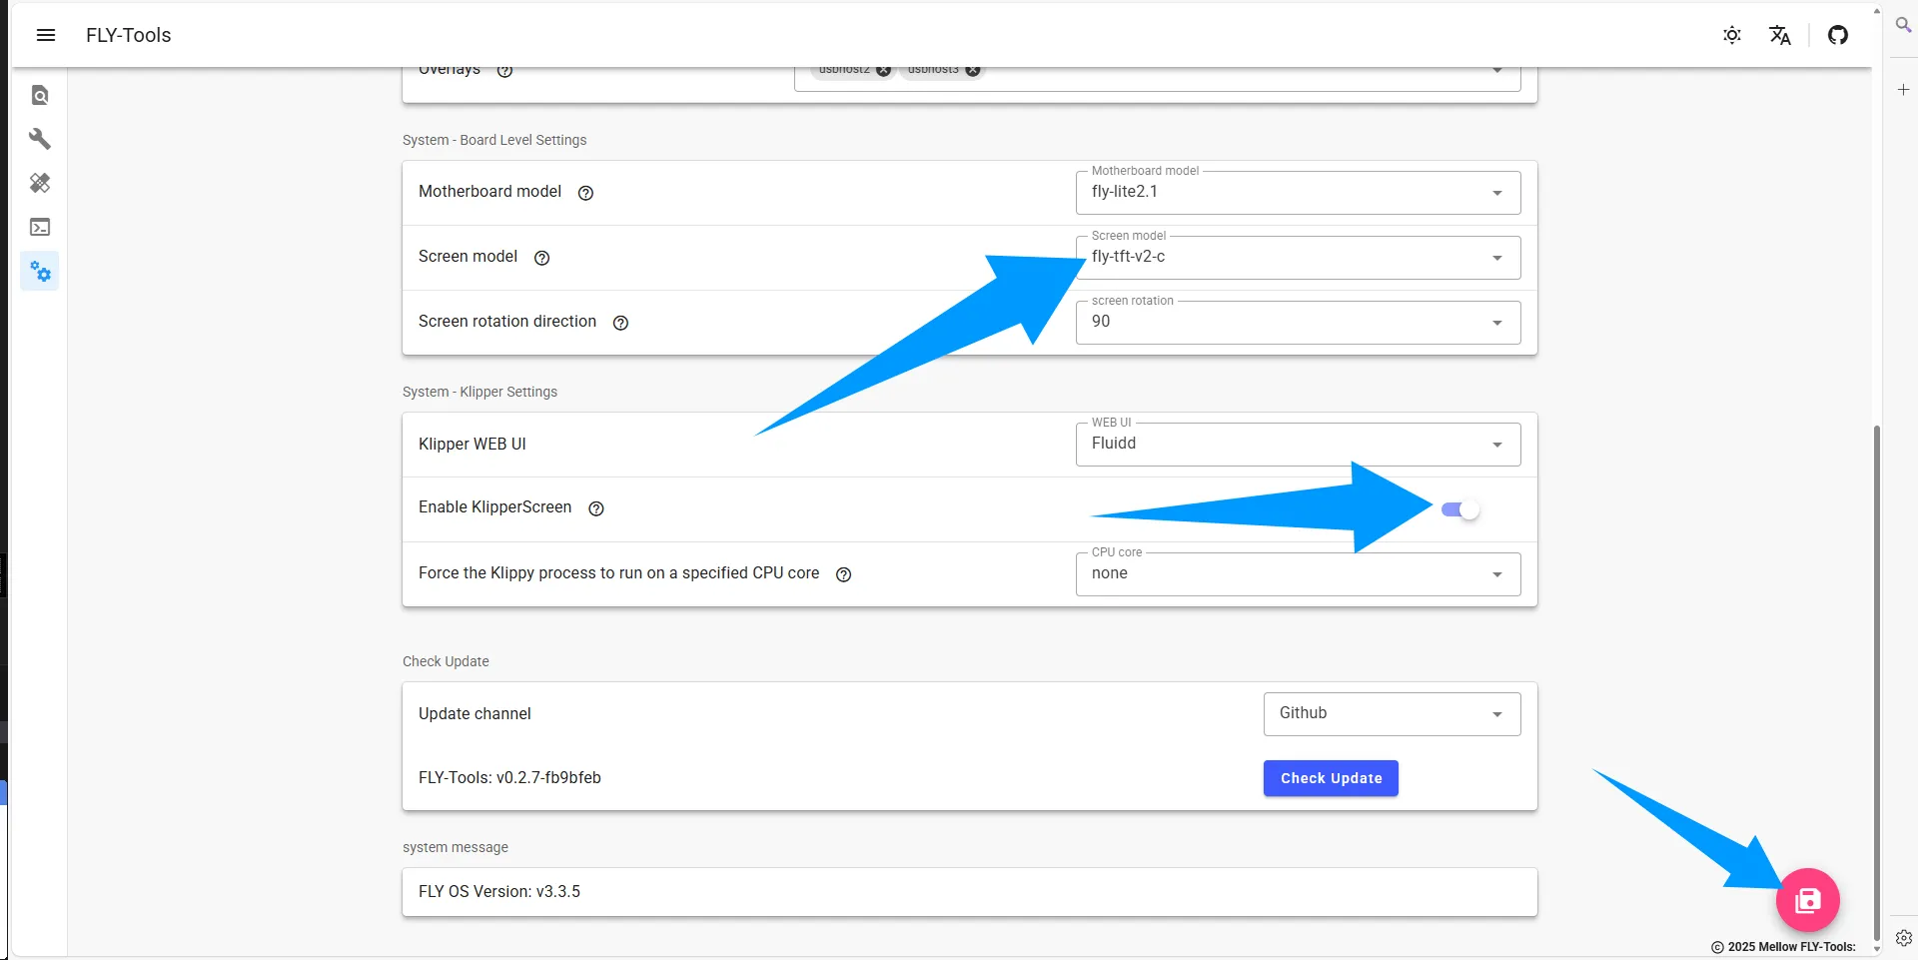This screenshot has width=1918, height=960.
Task: Open the terminal page from sidebar
Action: click(40, 228)
